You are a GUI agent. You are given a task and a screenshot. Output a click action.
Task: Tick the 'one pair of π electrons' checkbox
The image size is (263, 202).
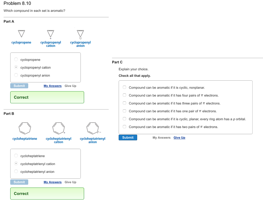click(124, 111)
